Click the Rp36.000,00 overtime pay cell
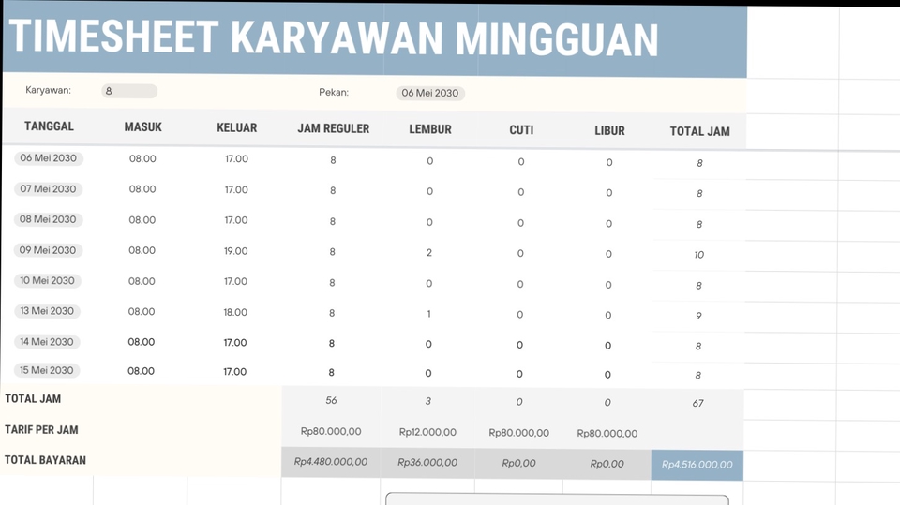The height and width of the screenshot is (505, 900). point(427,463)
